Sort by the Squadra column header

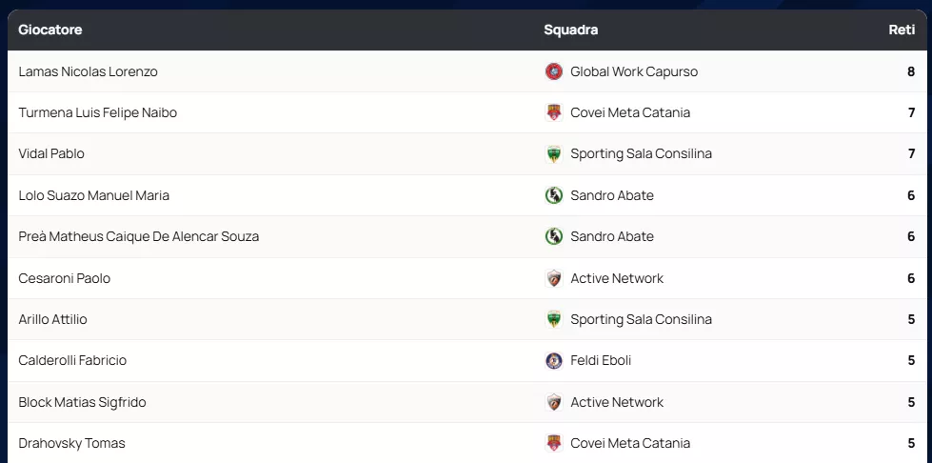point(570,30)
